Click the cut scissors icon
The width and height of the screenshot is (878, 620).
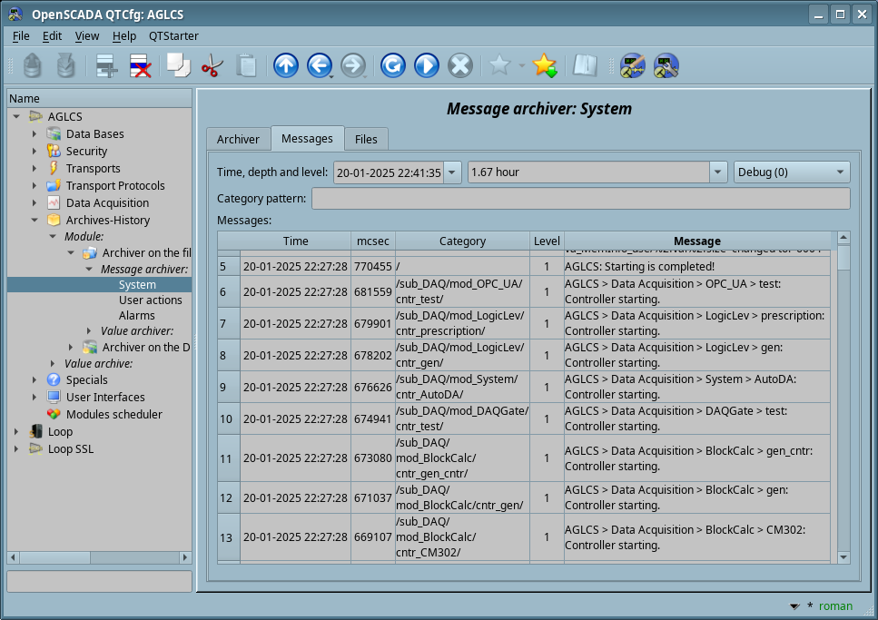click(212, 65)
